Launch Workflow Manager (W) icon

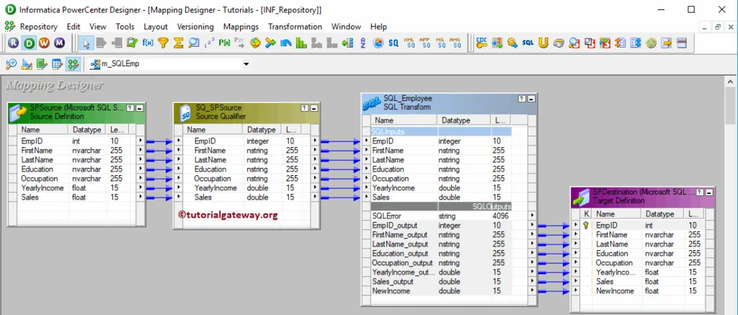(x=44, y=43)
